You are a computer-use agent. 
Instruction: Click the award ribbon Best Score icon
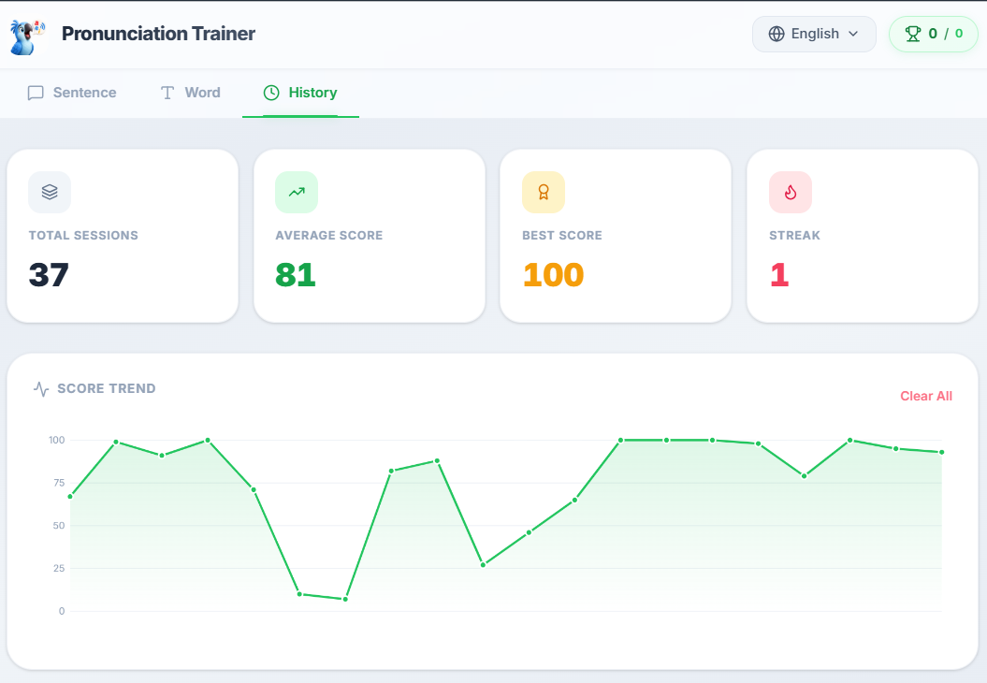544,192
